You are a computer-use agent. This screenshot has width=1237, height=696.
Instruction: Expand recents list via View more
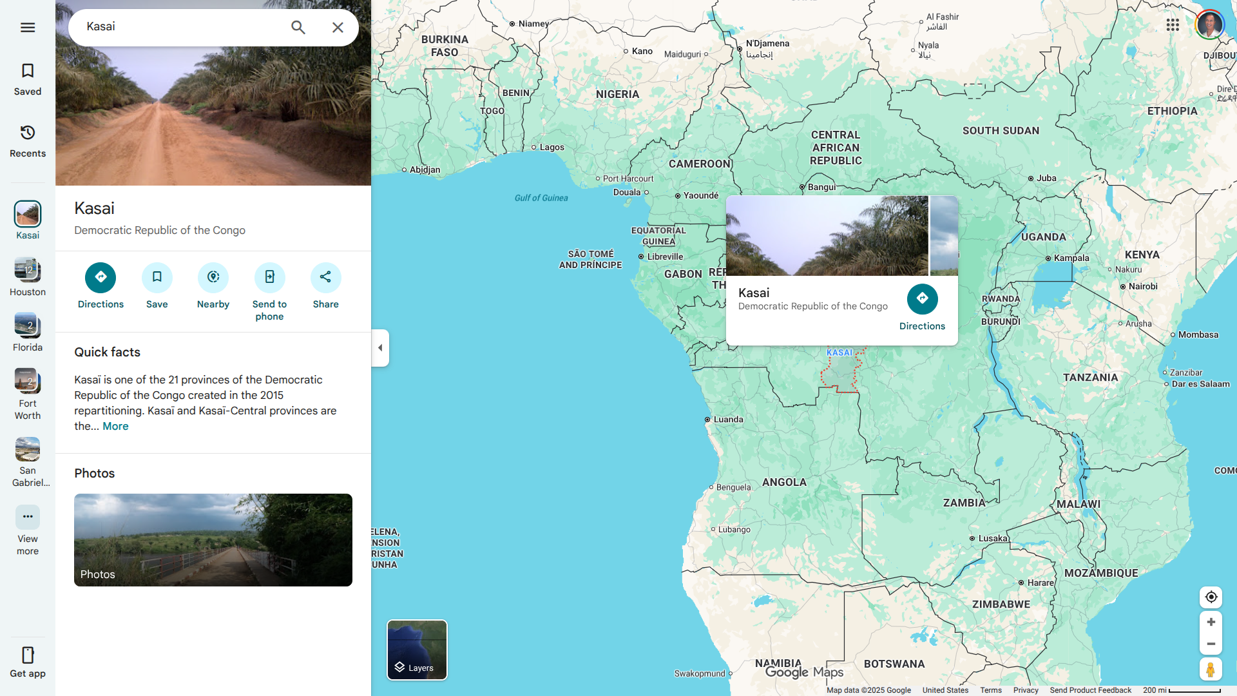(x=27, y=517)
